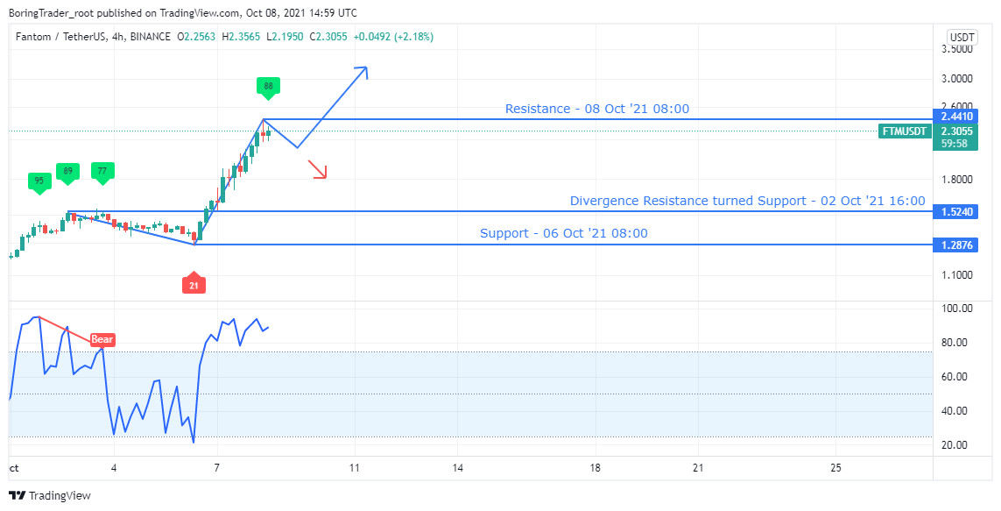This screenshot has width=1001, height=511.
Task: Click the USDT currency label button
Action: point(962,37)
